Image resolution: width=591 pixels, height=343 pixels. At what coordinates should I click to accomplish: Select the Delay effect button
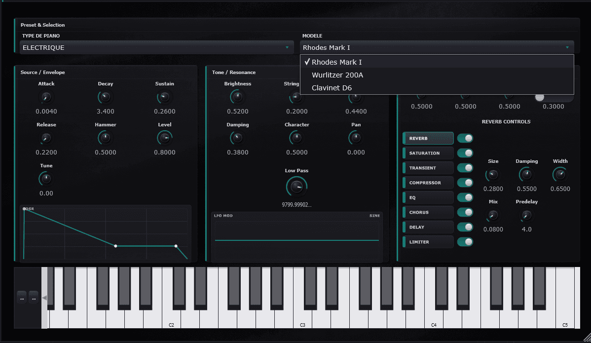(428, 227)
